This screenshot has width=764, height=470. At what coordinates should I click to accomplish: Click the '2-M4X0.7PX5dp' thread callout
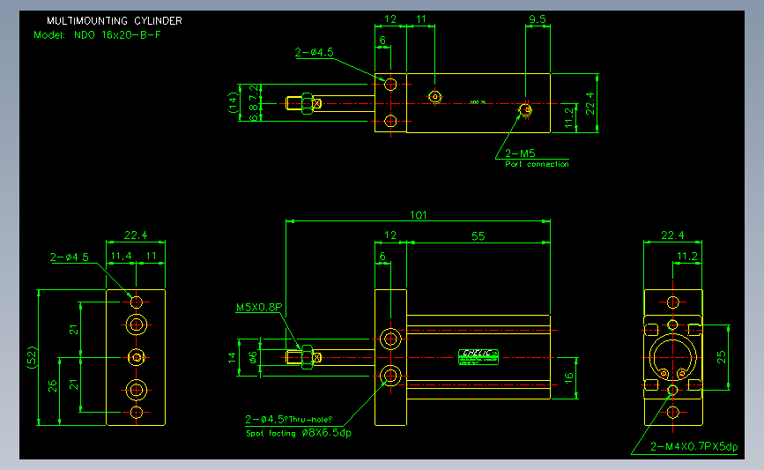tap(694, 446)
